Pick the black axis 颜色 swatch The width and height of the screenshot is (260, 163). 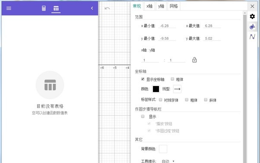pyautogui.click(x=156, y=89)
